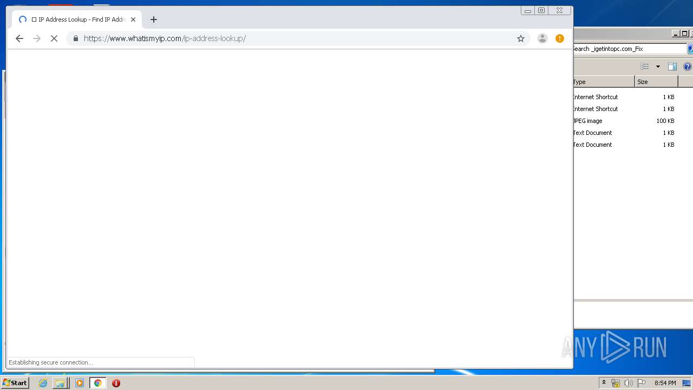The width and height of the screenshot is (693, 390).
Task: Open site security info via lock icon
Action: tap(75, 38)
